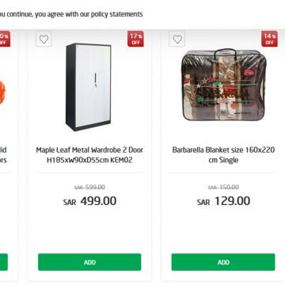Open the metal wardrobe product photo

89,87
